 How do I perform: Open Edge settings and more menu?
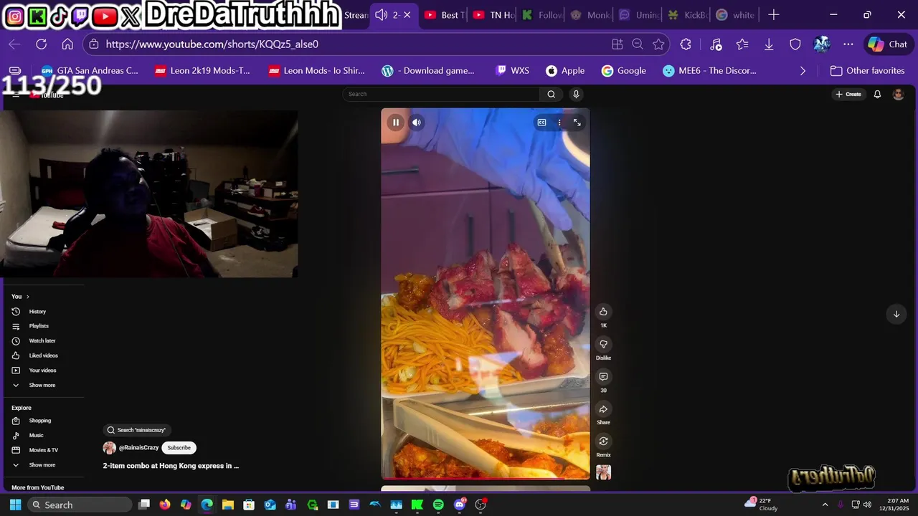click(x=848, y=44)
